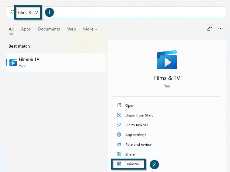Select Unpin from Start
The image size is (230, 172).
point(139,115)
